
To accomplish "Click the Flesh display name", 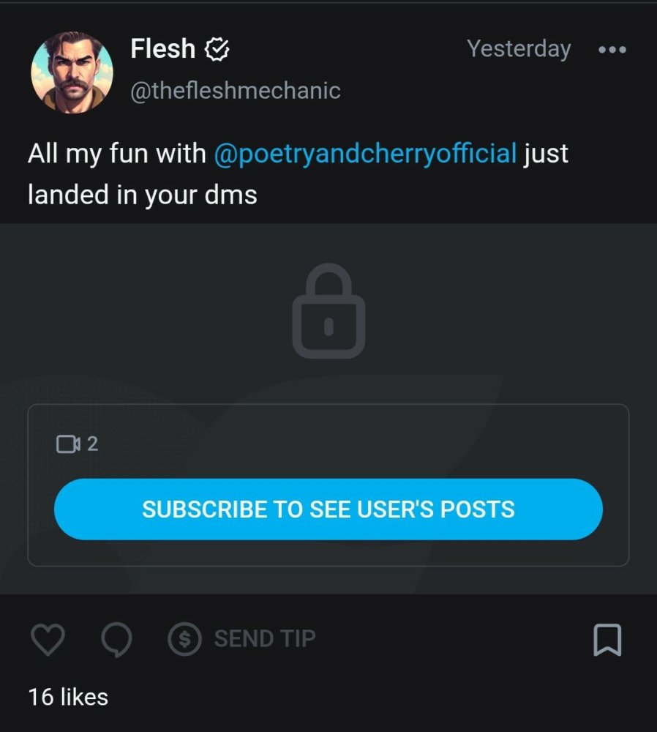I will pyautogui.click(x=163, y=48).
